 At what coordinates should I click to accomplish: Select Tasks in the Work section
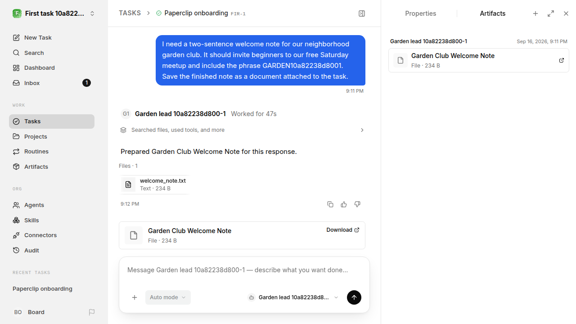[52, 121]
